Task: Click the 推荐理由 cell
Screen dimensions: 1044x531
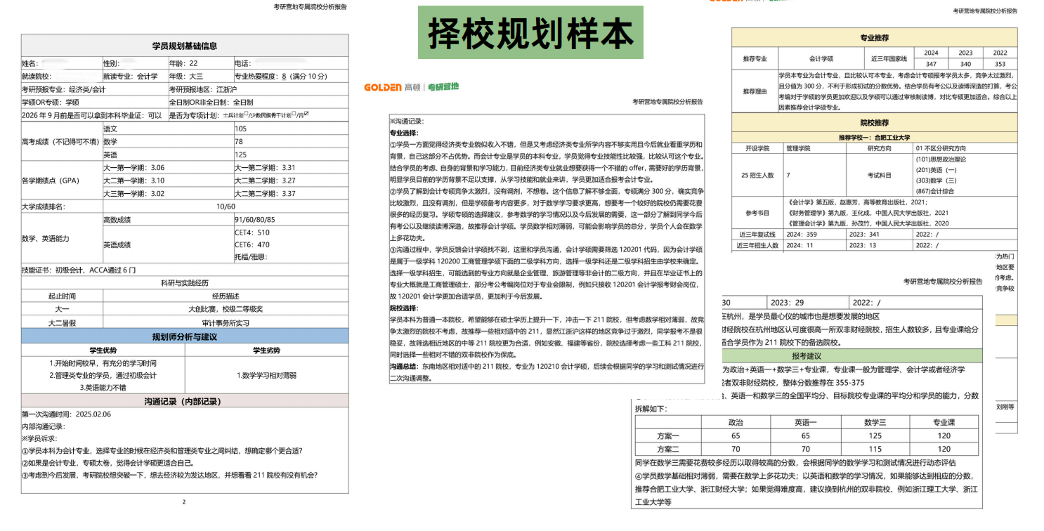Action: tap(755, 91)
